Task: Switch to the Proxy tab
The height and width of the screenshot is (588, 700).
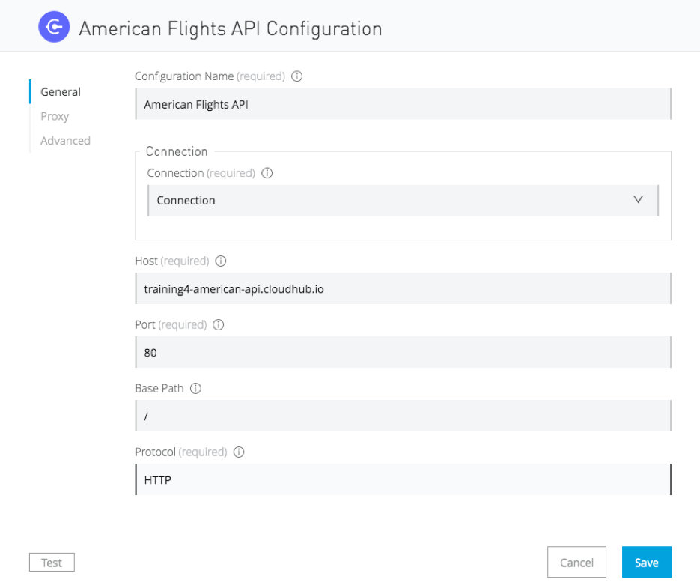Action: pos(55,116)
